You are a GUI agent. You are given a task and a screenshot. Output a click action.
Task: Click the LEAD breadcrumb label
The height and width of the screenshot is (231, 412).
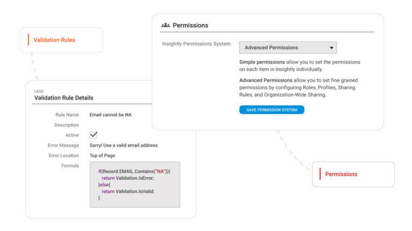point(39,91)
